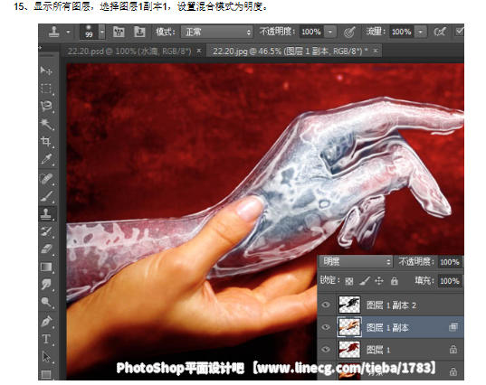The image size is (486, 385).
Task: Hide layer 图层 1 副本
Action: [326, 327]
